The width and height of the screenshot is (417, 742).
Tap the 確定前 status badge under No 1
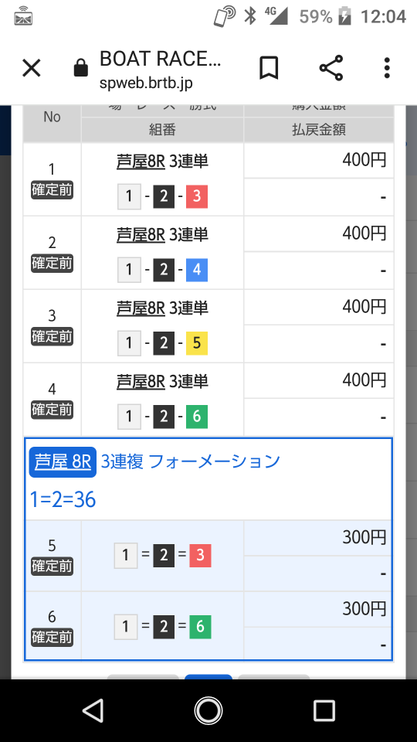(52, 190)
